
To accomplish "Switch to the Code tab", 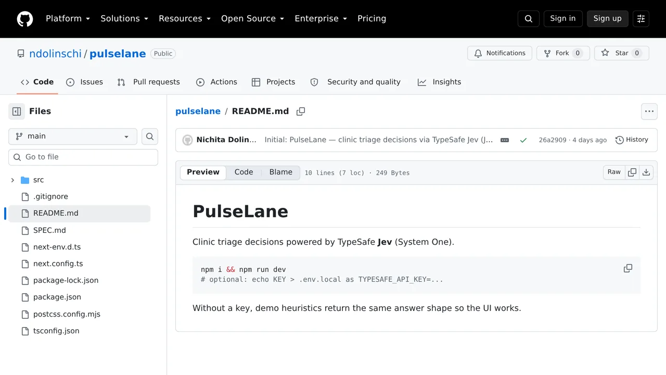I will pos(37,82).
